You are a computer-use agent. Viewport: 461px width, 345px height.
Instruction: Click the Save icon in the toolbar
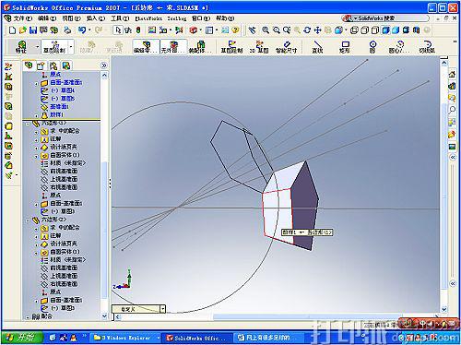coord(33,30)
